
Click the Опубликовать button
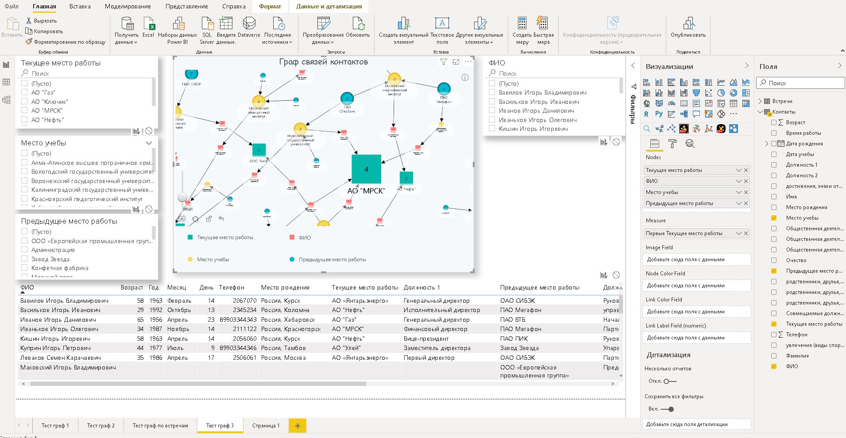(x=688, y=27)
